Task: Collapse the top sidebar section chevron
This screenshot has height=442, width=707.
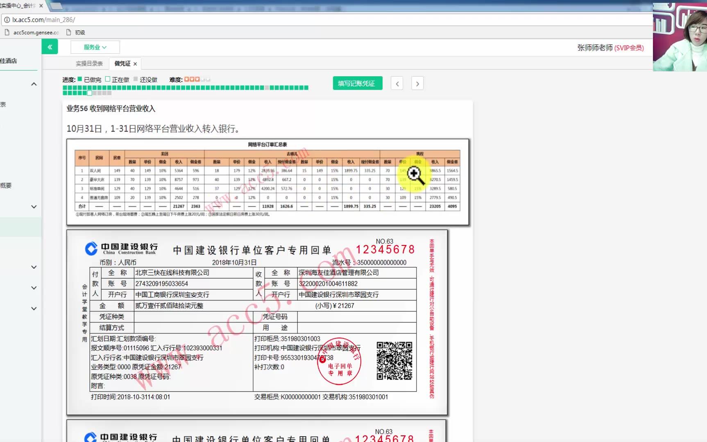Action: [34, 84]
